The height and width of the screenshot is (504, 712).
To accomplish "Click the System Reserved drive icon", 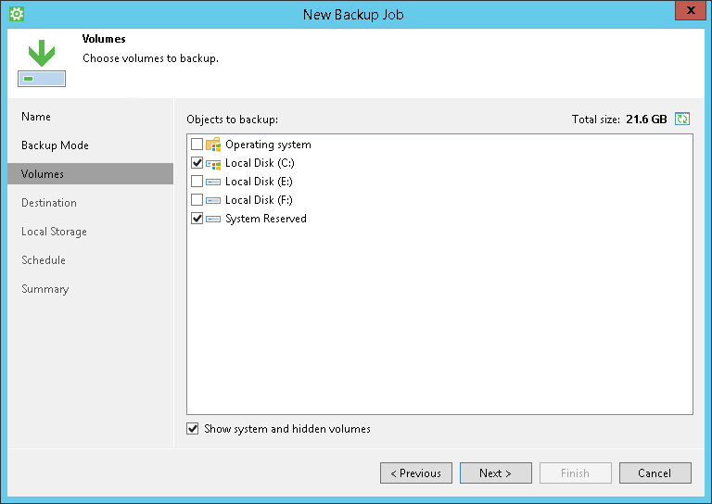I will click(213, 219).
